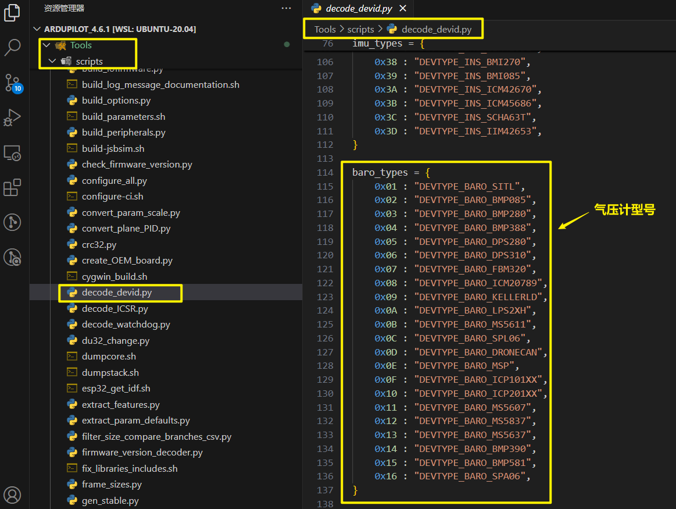The width and height of the screenshot is (676, 509).
Task: Click the Tools breadcrumb segment
Action: click(325, 29)
